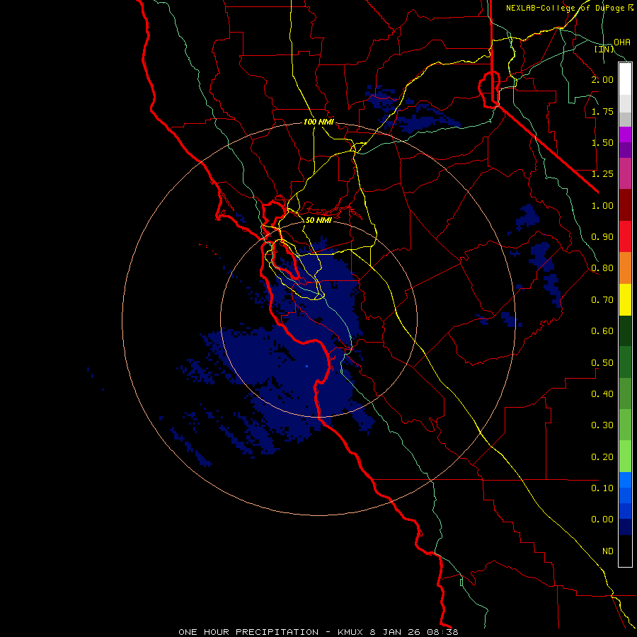Click the "2.00" scale value
This screenshot has width=637, height=637.
click(602, 79)
